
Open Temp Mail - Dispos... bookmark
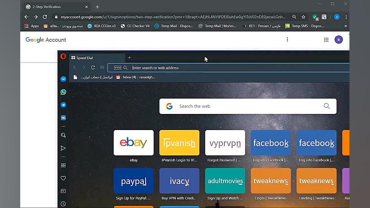tap(174, 26)
